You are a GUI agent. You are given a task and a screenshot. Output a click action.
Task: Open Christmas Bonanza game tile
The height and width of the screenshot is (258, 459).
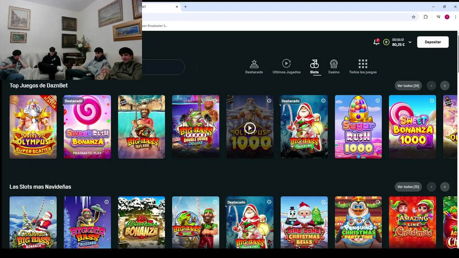[x=141, y=222]
